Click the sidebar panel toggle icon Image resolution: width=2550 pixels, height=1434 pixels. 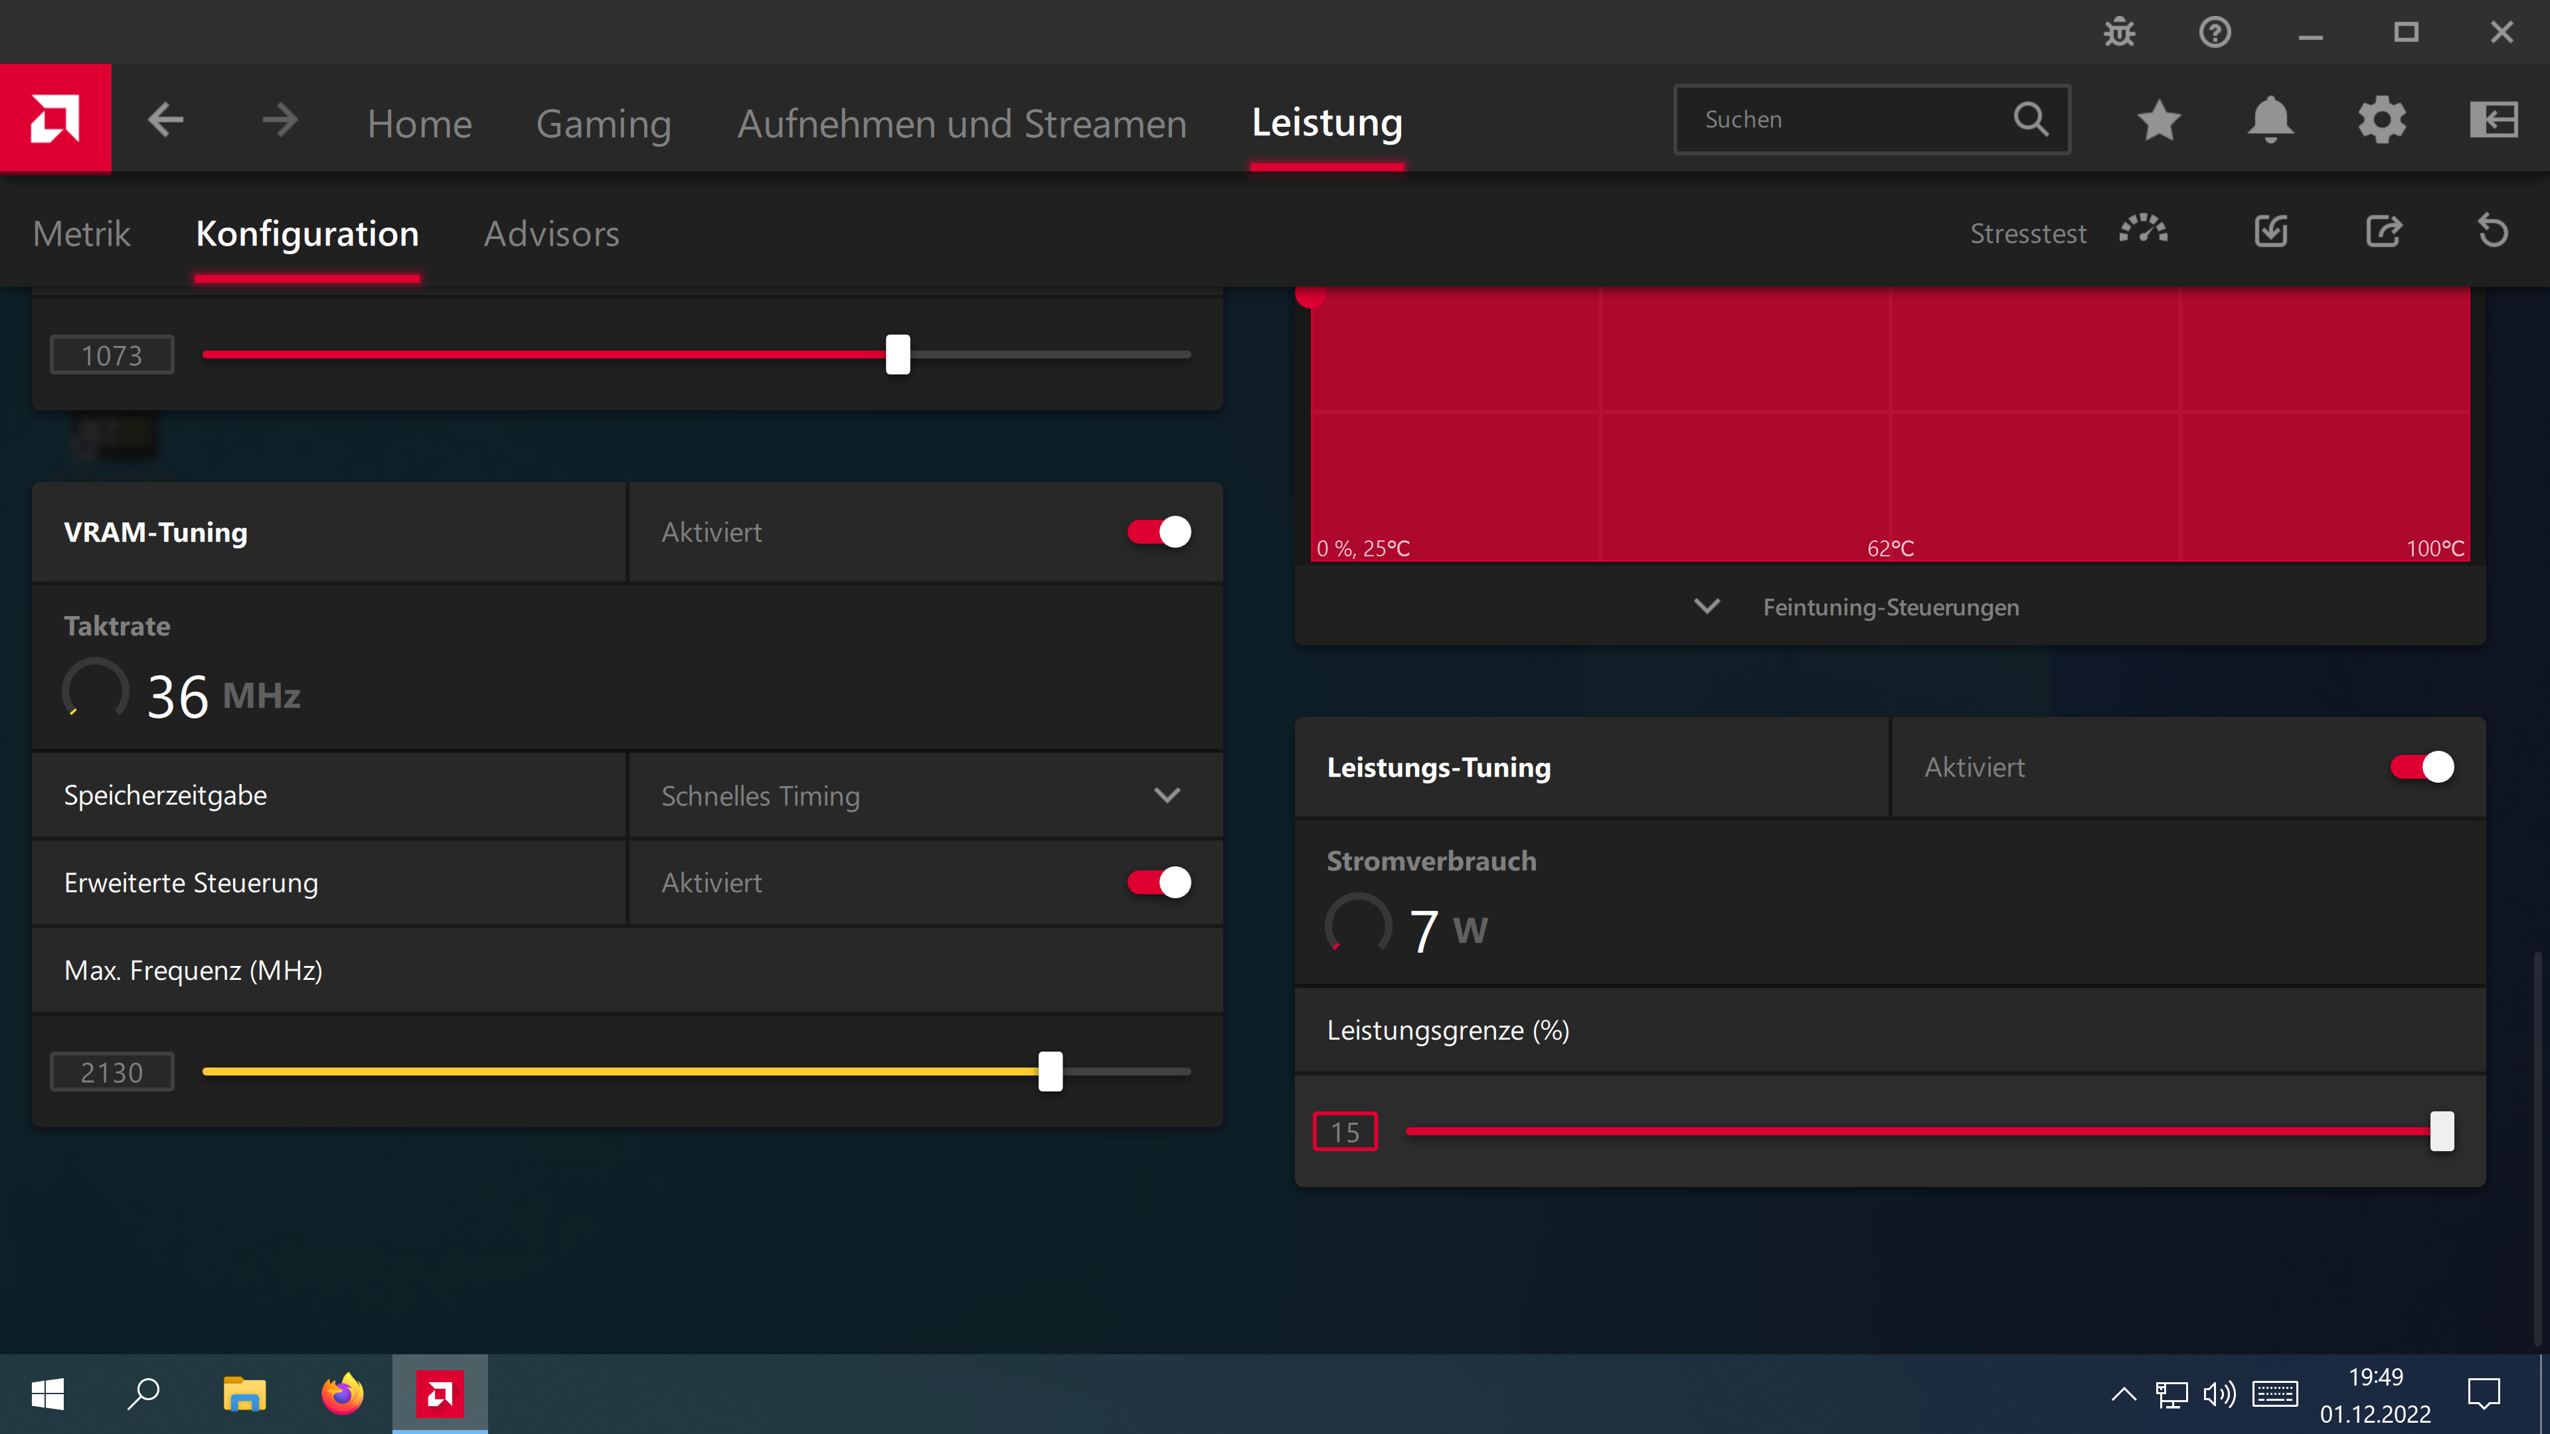2494,121
